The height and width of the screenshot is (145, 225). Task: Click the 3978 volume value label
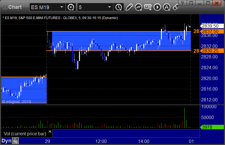tap(212, 127)
